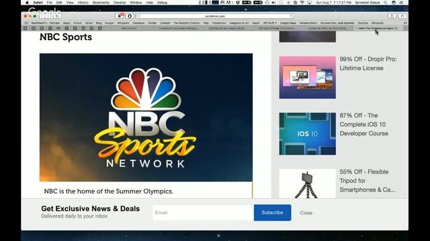The width and height of the screenshot is (430, 241).
Task: Open 87% Off Complete iOS 10 Developer Course link
Action: [364, 125]
